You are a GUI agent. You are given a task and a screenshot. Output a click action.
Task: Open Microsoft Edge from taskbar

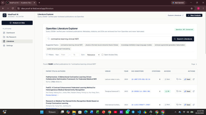pyautogui.click(x=86, y=112)
